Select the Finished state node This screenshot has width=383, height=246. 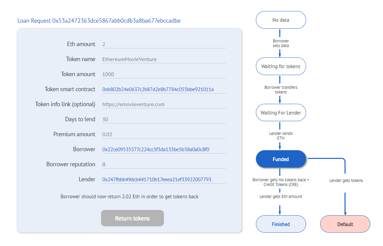[281, 224]
